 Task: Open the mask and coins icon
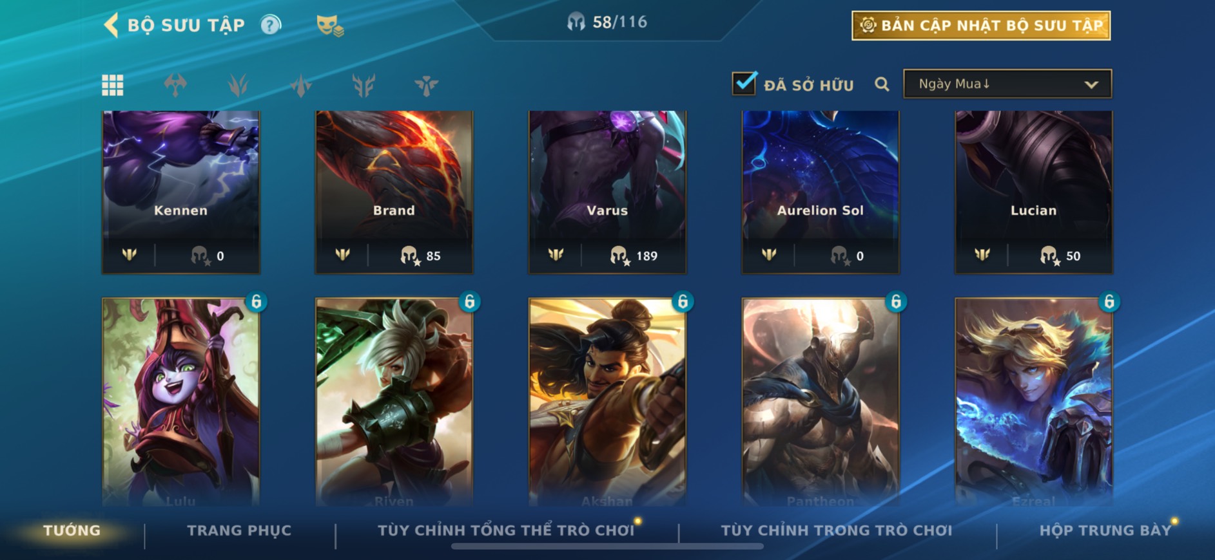(x=330, y=26)
